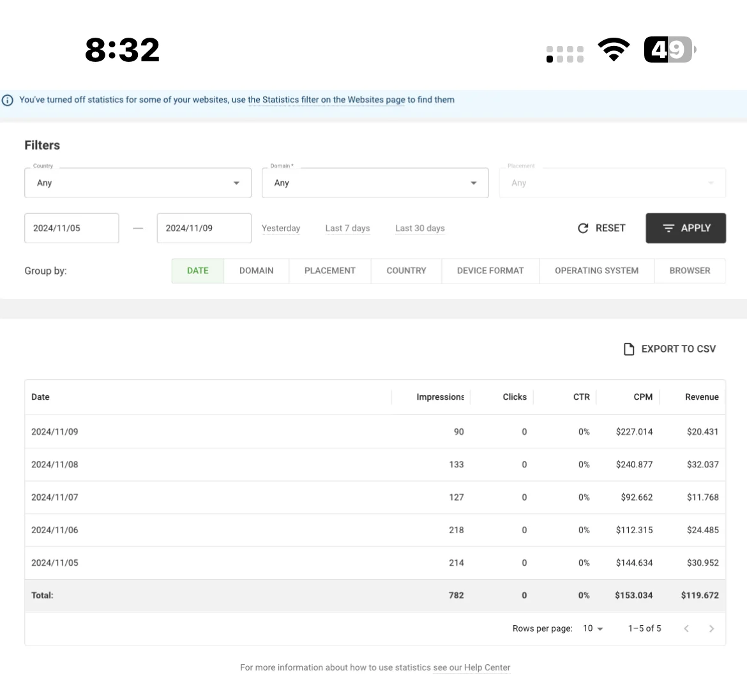Image resolution: width=747 pixels, height=689 pixels.
Task: Open the Domain filter dropdown
Action: tap(375, 183)
